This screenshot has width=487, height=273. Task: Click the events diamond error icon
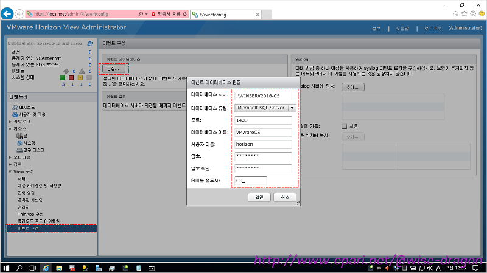[66, 71]
